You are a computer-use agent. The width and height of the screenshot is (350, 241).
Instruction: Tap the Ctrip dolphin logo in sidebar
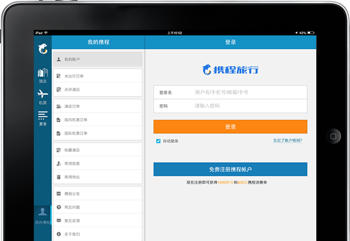43,49
